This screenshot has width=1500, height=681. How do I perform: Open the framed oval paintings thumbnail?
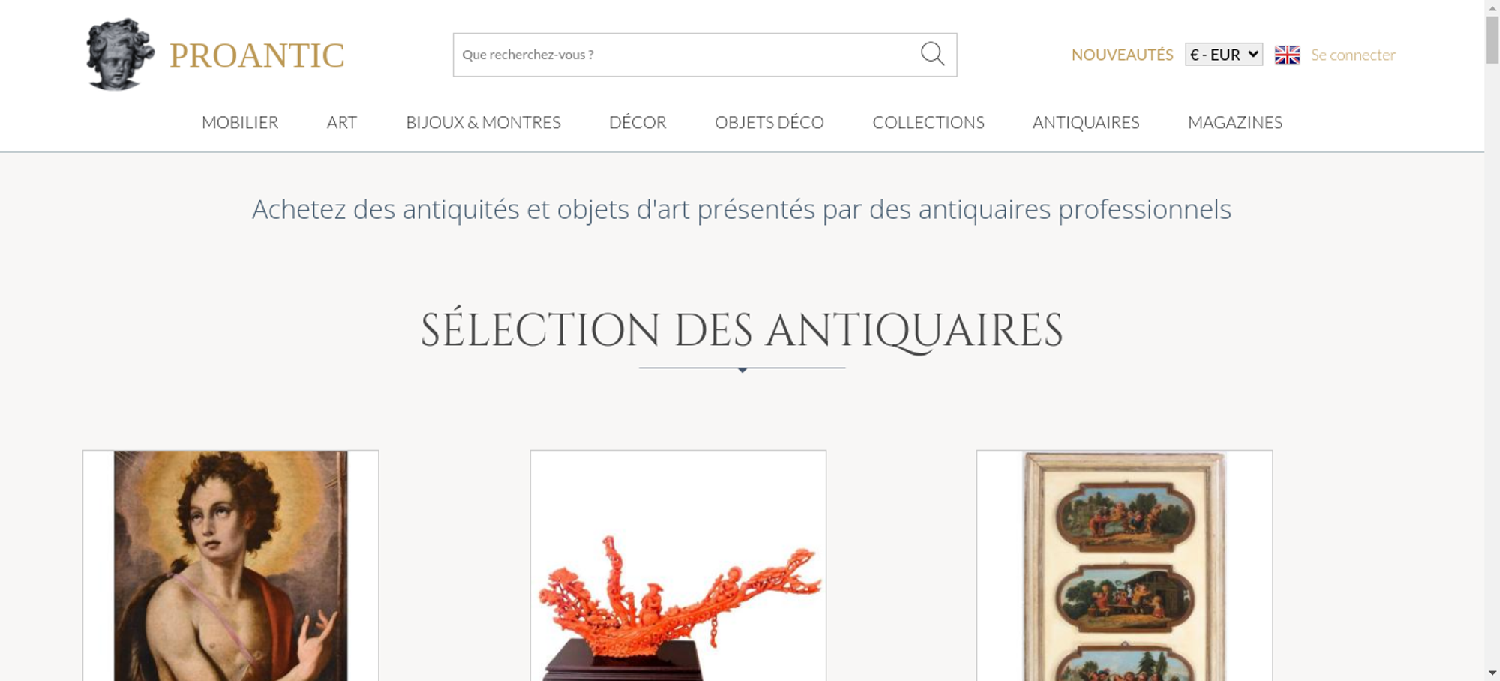click(x=1124, y=565)
